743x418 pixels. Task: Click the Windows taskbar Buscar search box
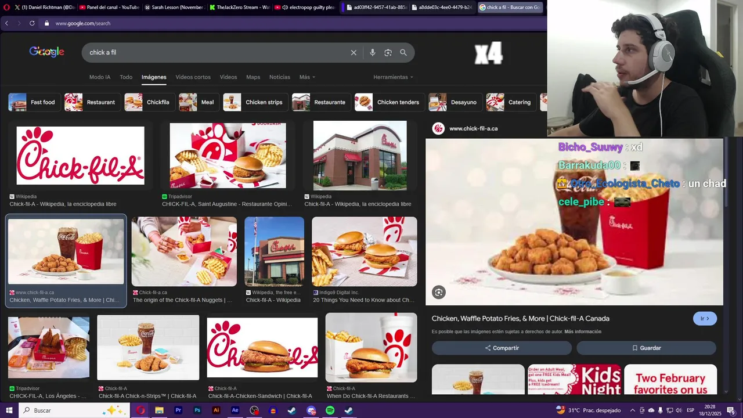[74, 410]
